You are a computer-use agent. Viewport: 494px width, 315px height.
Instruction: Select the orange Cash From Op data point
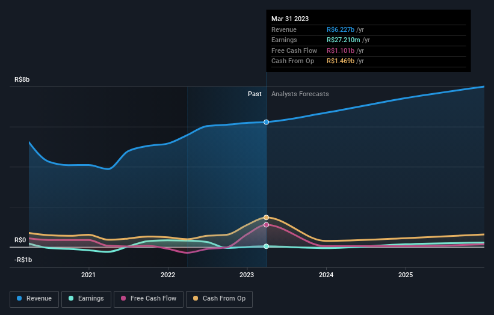266,218
